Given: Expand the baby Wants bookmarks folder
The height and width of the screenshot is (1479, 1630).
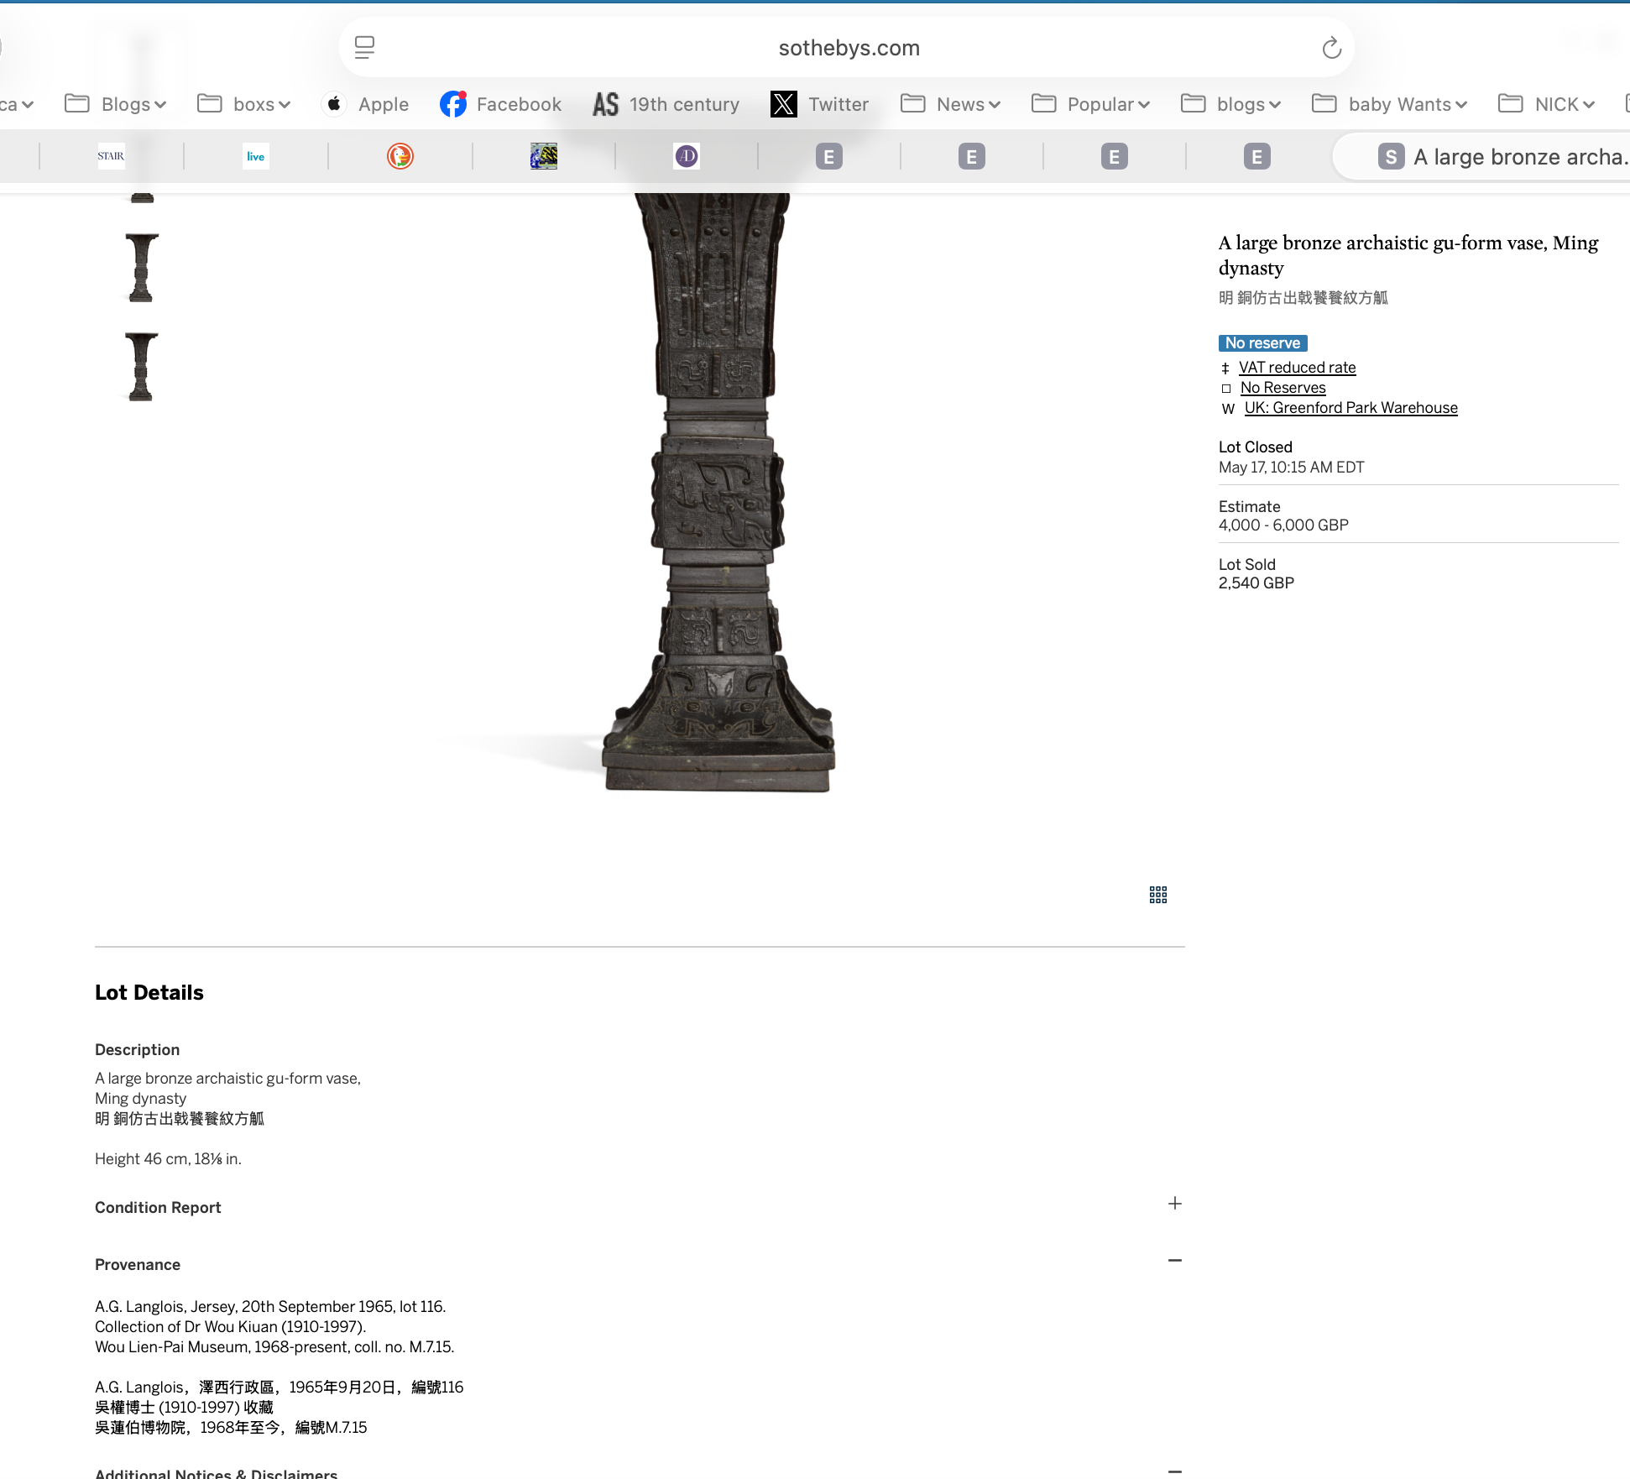Looking at the screenshot, I should [1390, 104].
